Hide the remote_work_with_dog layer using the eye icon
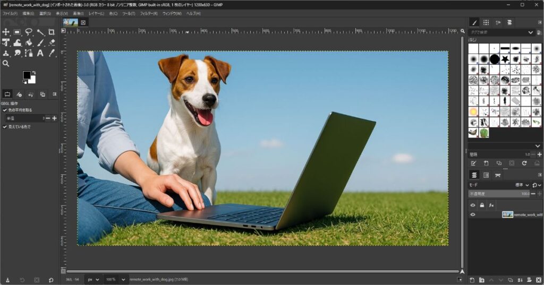The image size is (544, 285). pos(473,214)
